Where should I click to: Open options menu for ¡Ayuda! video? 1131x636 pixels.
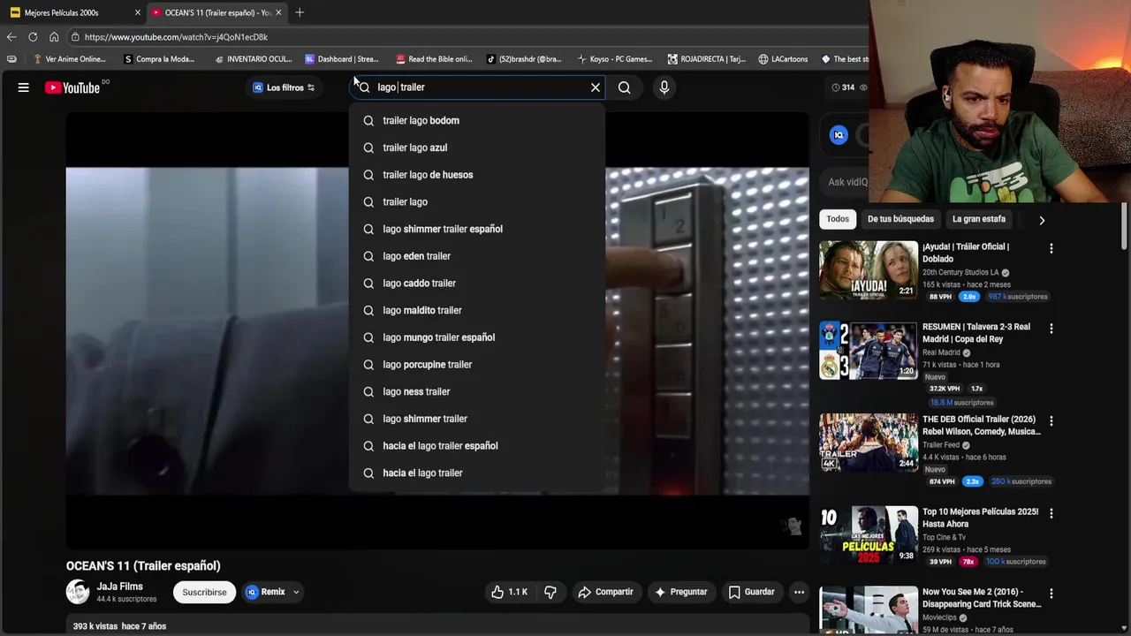click(x=1051, y=249)
